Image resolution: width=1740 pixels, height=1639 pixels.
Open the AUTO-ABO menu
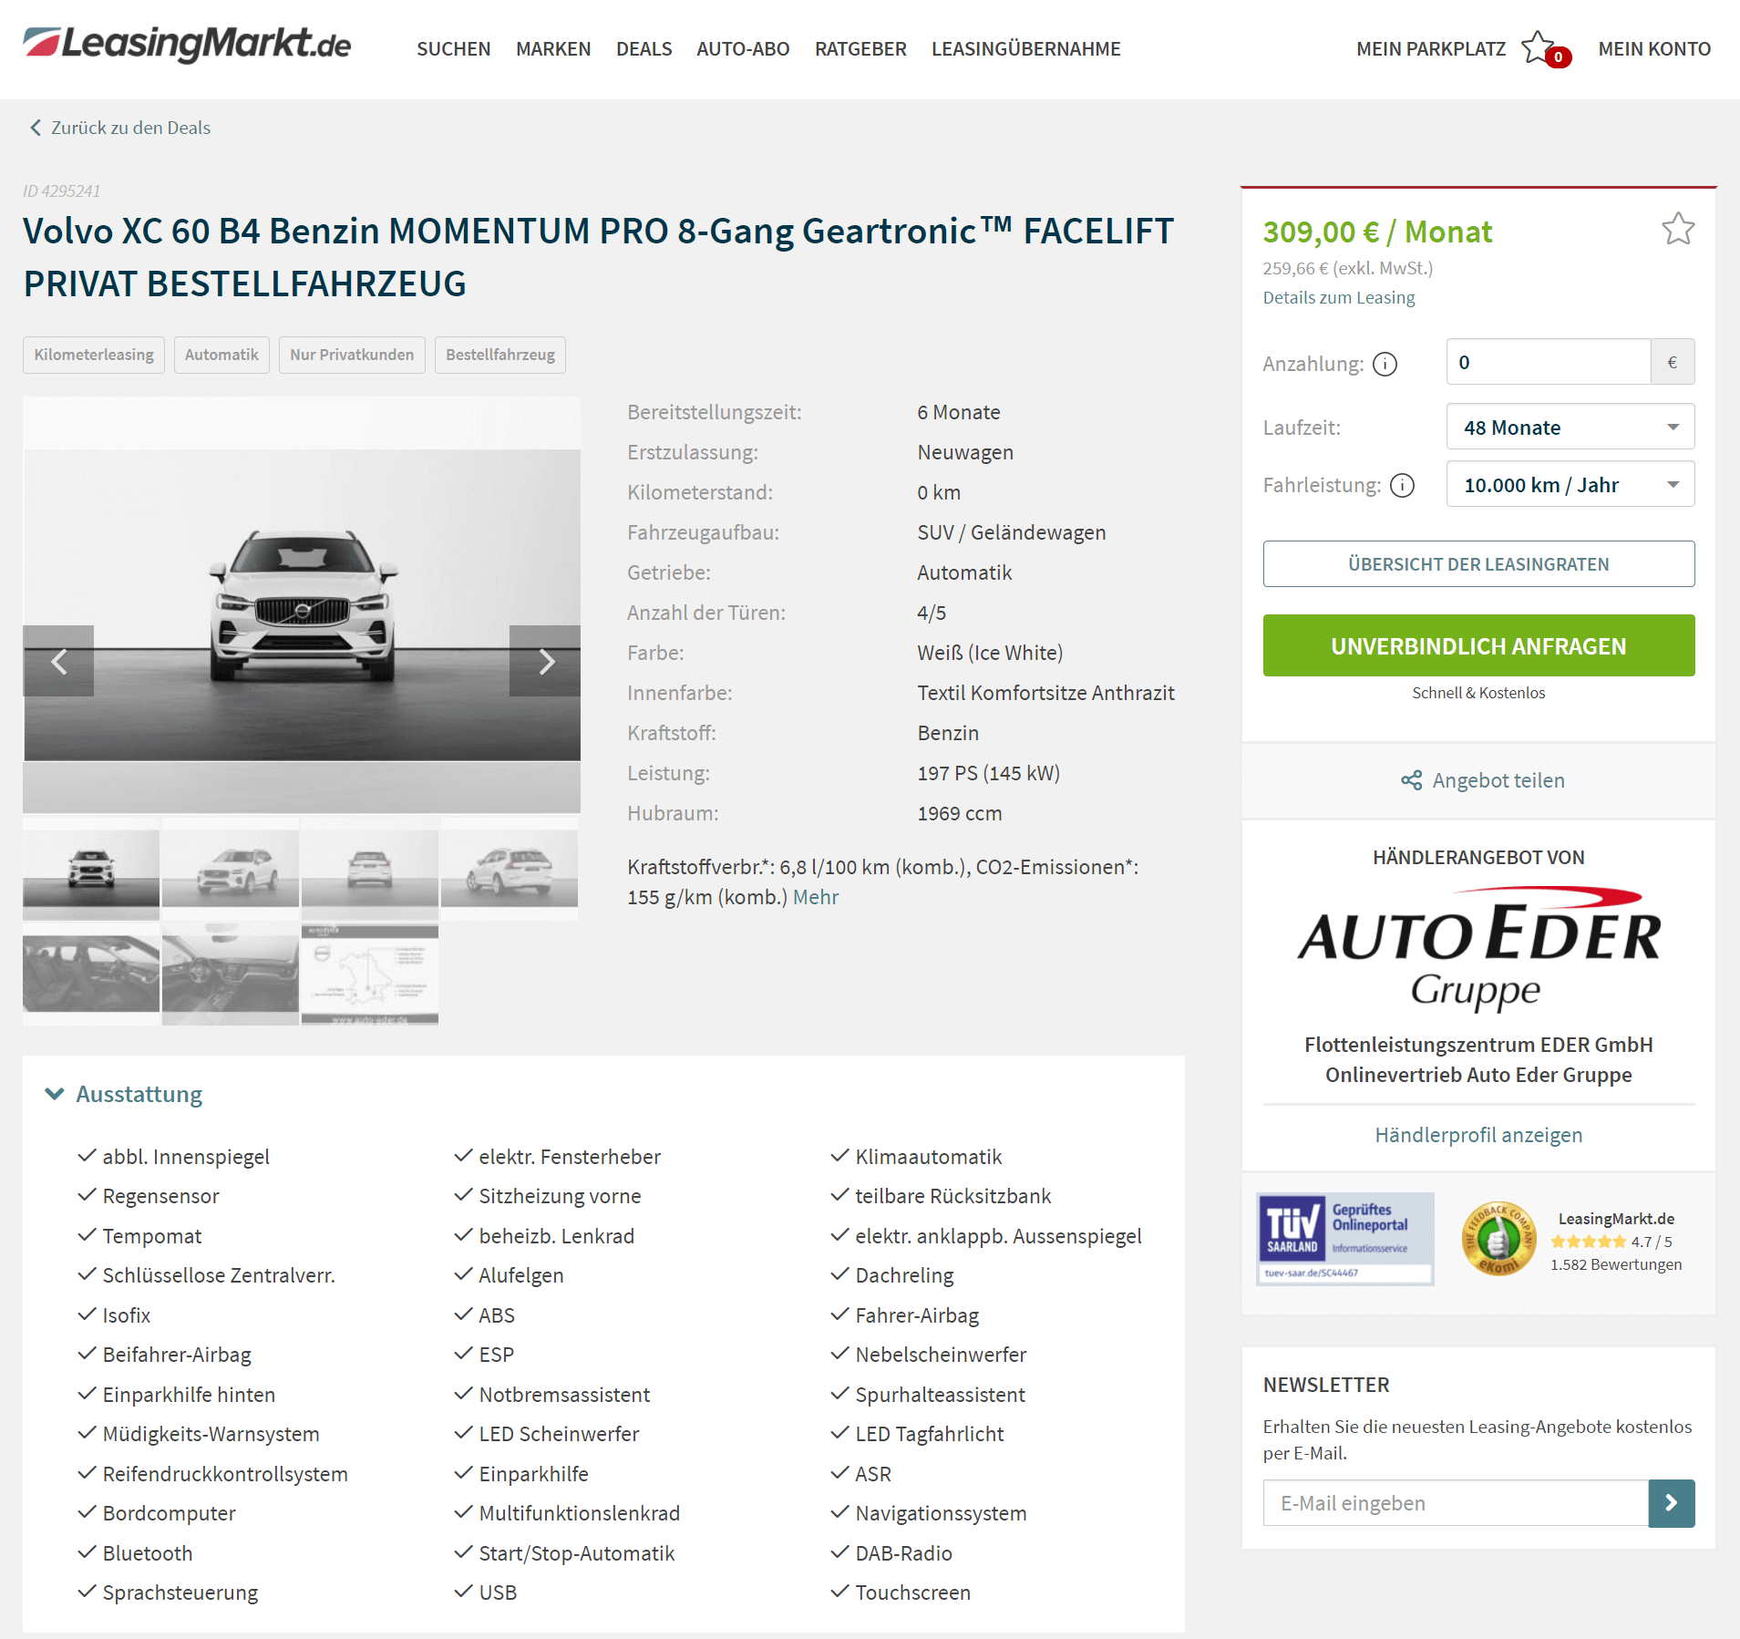point(743,49)
